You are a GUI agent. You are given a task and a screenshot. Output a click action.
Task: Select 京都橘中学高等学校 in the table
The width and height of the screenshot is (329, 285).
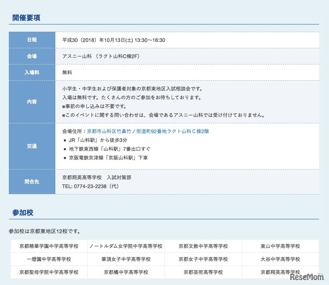click(126, 272)
